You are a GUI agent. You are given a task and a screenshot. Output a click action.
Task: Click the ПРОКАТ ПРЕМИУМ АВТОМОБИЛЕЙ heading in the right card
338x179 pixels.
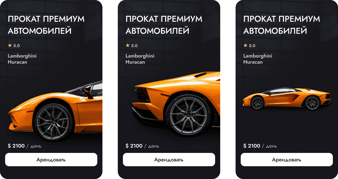point(282,25)
